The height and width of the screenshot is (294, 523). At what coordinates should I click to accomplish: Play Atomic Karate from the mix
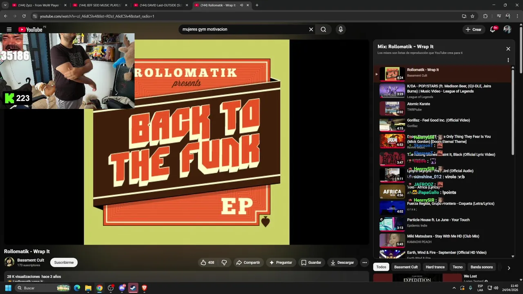coord(443,108)
